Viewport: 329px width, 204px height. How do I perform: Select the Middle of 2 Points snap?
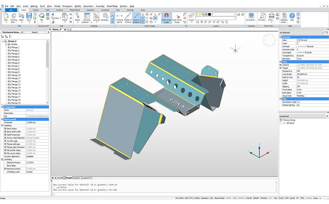coord(127,17)
